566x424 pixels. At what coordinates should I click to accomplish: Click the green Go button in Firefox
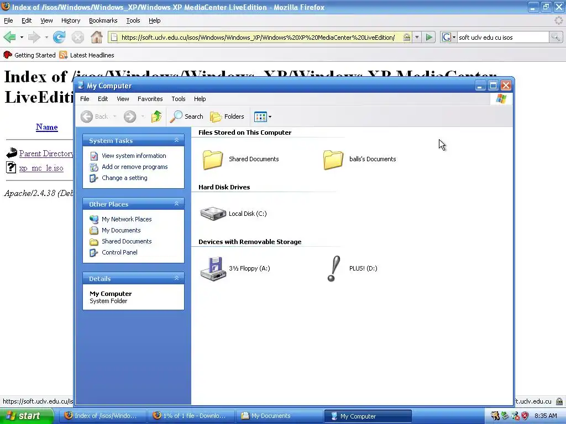click(429, 37)
